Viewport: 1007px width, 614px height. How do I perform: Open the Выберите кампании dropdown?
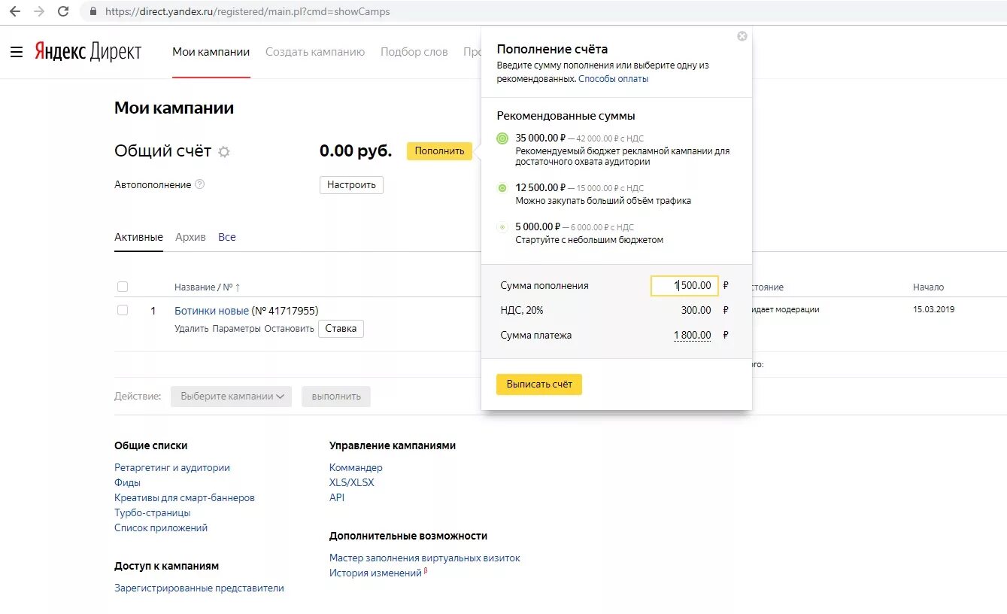(x=231, y=397)
